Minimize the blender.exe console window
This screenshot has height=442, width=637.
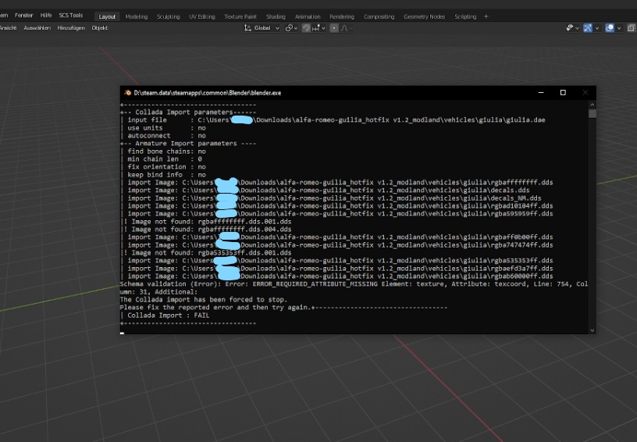(x=541, y=93)
